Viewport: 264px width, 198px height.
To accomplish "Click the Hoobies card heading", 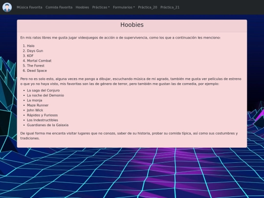I will click(132, 25).
